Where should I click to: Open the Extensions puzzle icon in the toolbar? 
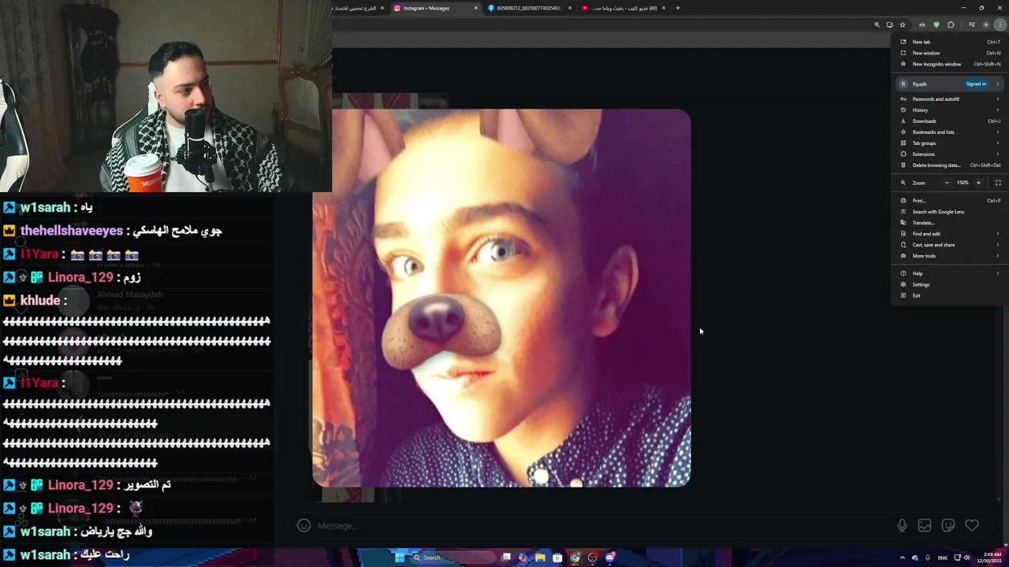tap(951, 24)
